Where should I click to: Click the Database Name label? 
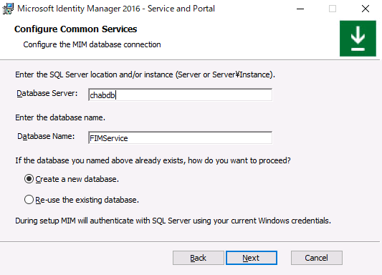click(46, 136)
